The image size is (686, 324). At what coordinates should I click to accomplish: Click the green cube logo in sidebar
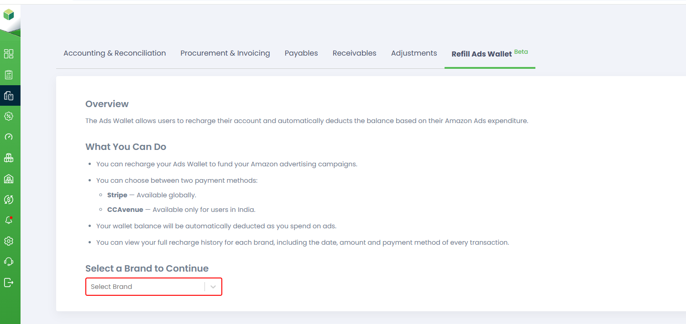9,15
